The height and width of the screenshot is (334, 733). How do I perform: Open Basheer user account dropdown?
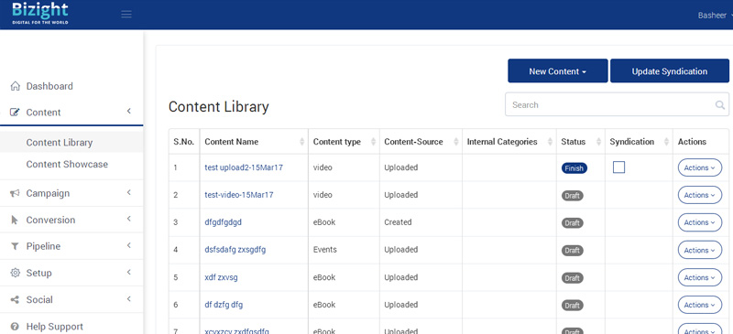pyautogui.click(x=715, y=16)
